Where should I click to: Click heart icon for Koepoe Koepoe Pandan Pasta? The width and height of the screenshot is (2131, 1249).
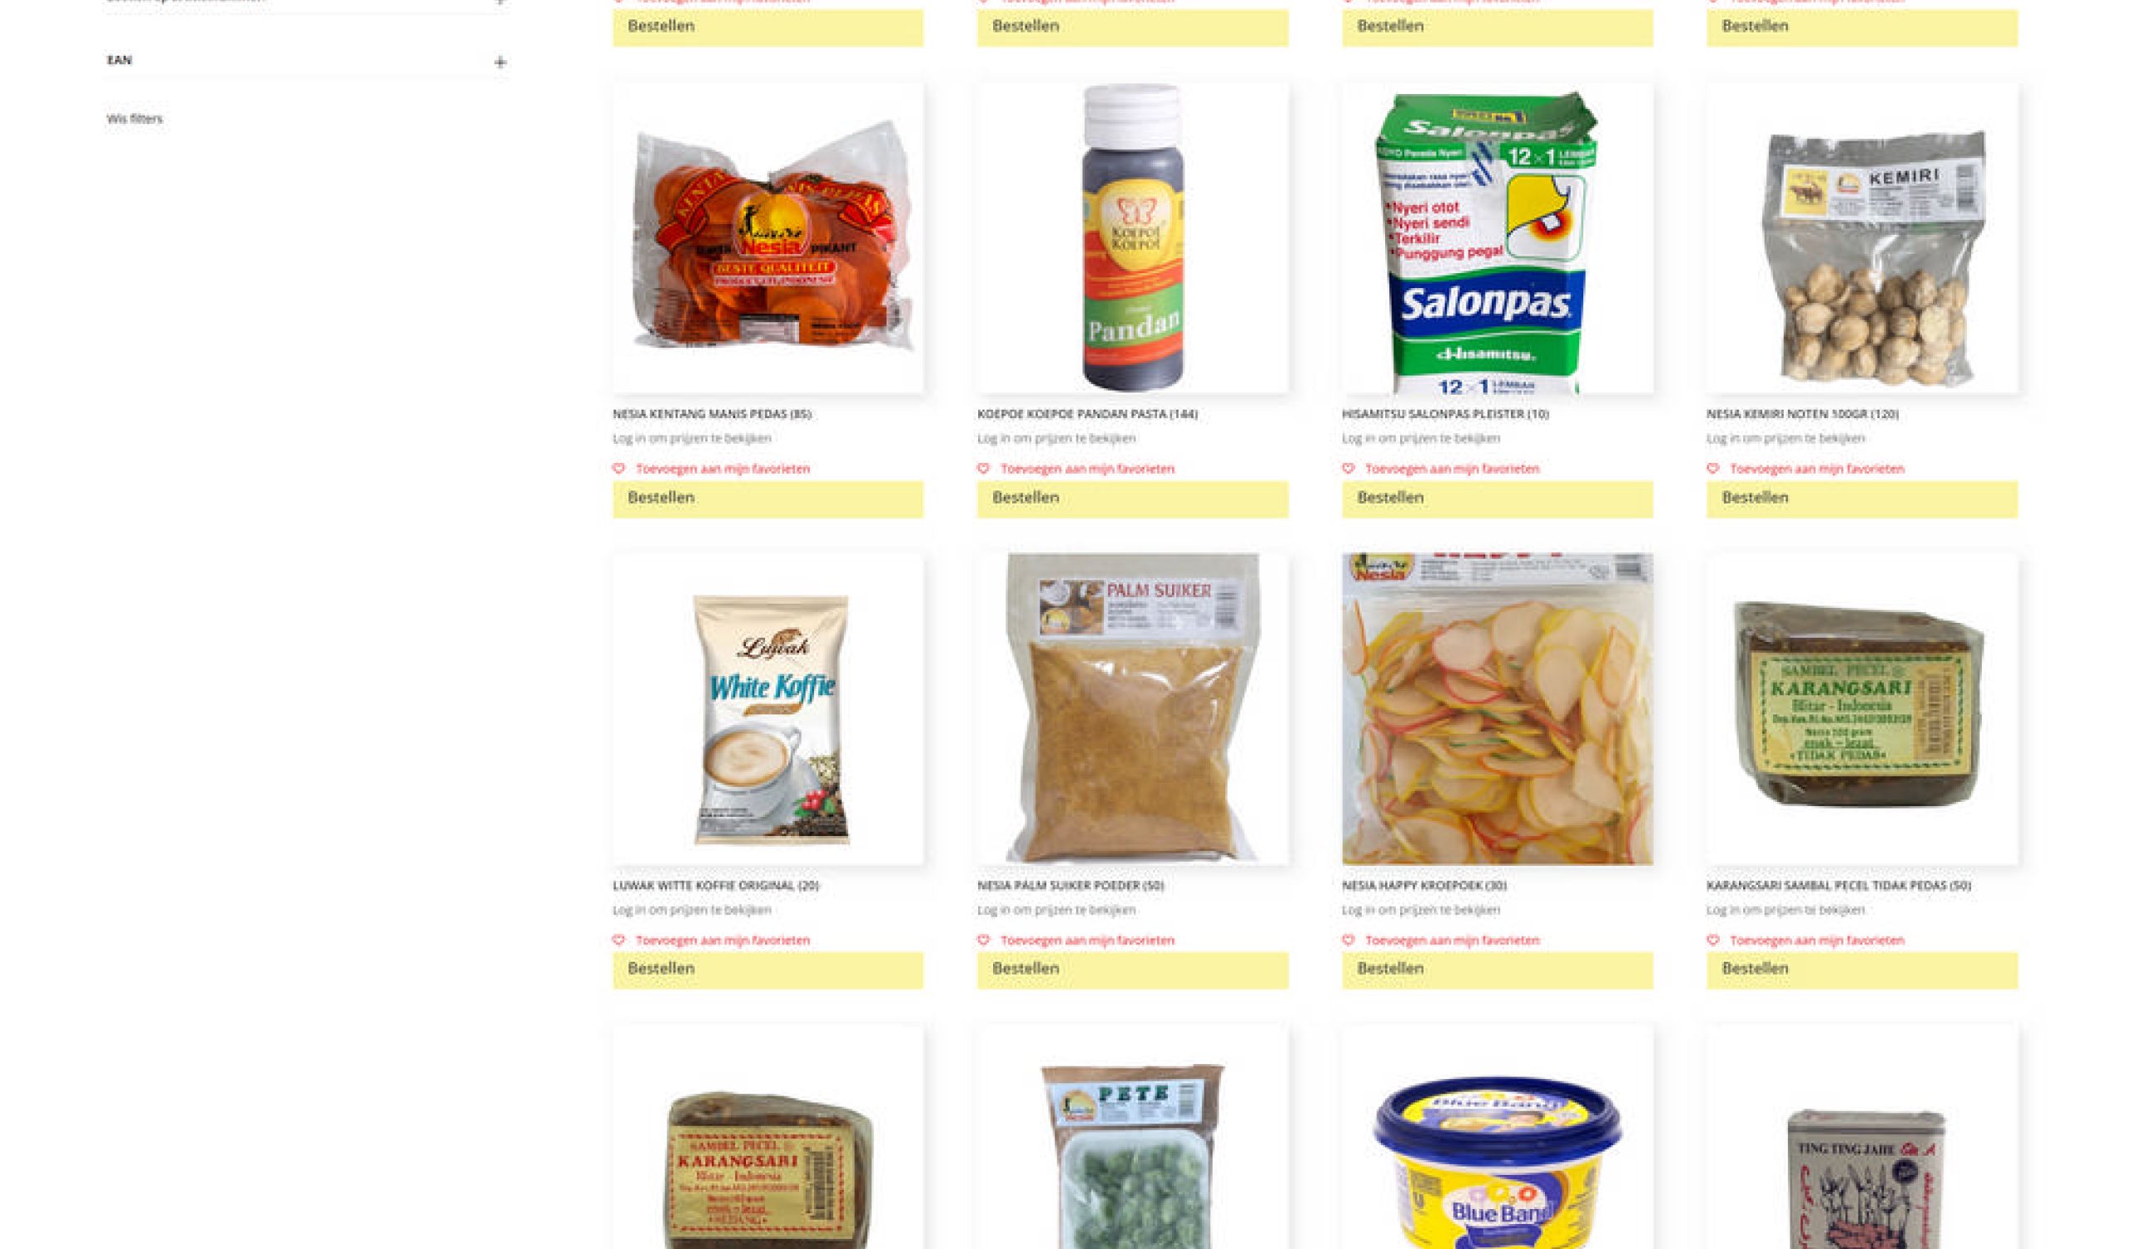(x=982, y=469)
